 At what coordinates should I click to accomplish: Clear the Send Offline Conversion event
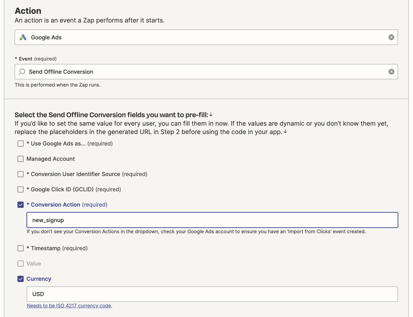pyautogui.click(x=391, y=72)
